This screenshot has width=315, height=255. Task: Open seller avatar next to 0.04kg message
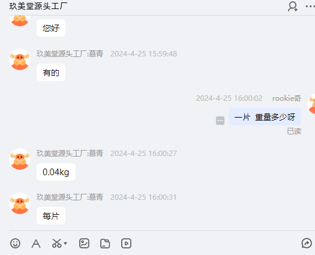click(x=20, y=159)
